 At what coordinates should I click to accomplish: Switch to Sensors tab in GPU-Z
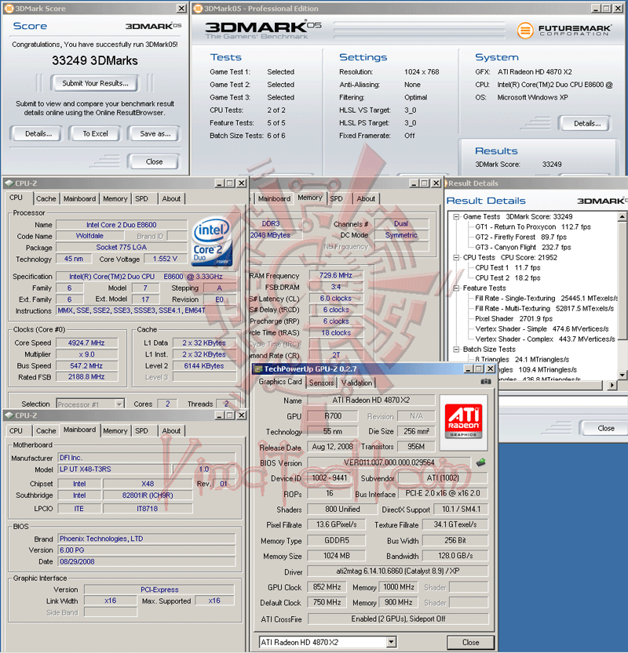click(x=321, y=383)
